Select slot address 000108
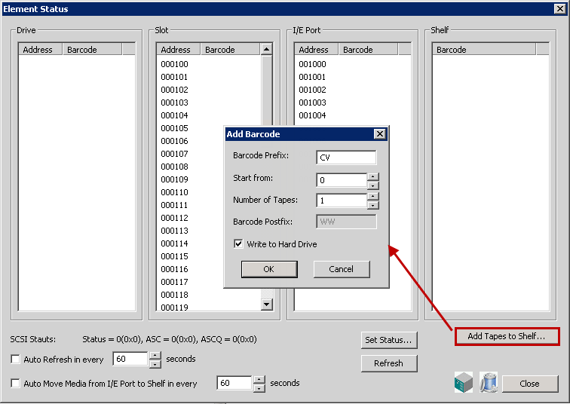Image resolution: width=570 pixels, height=404 pixels. coord(174,167)
